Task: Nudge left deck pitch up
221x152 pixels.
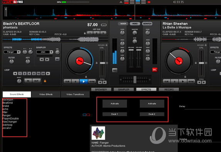Action: pos(105,82)
